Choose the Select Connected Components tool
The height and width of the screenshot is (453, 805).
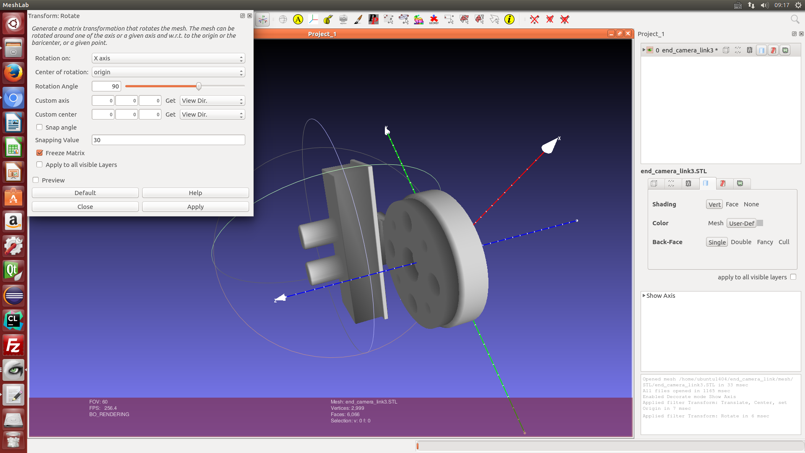479,19
